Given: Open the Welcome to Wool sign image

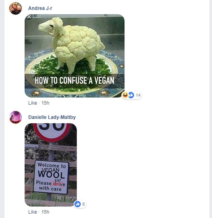Looking at the screenshot, I should 51,165.
